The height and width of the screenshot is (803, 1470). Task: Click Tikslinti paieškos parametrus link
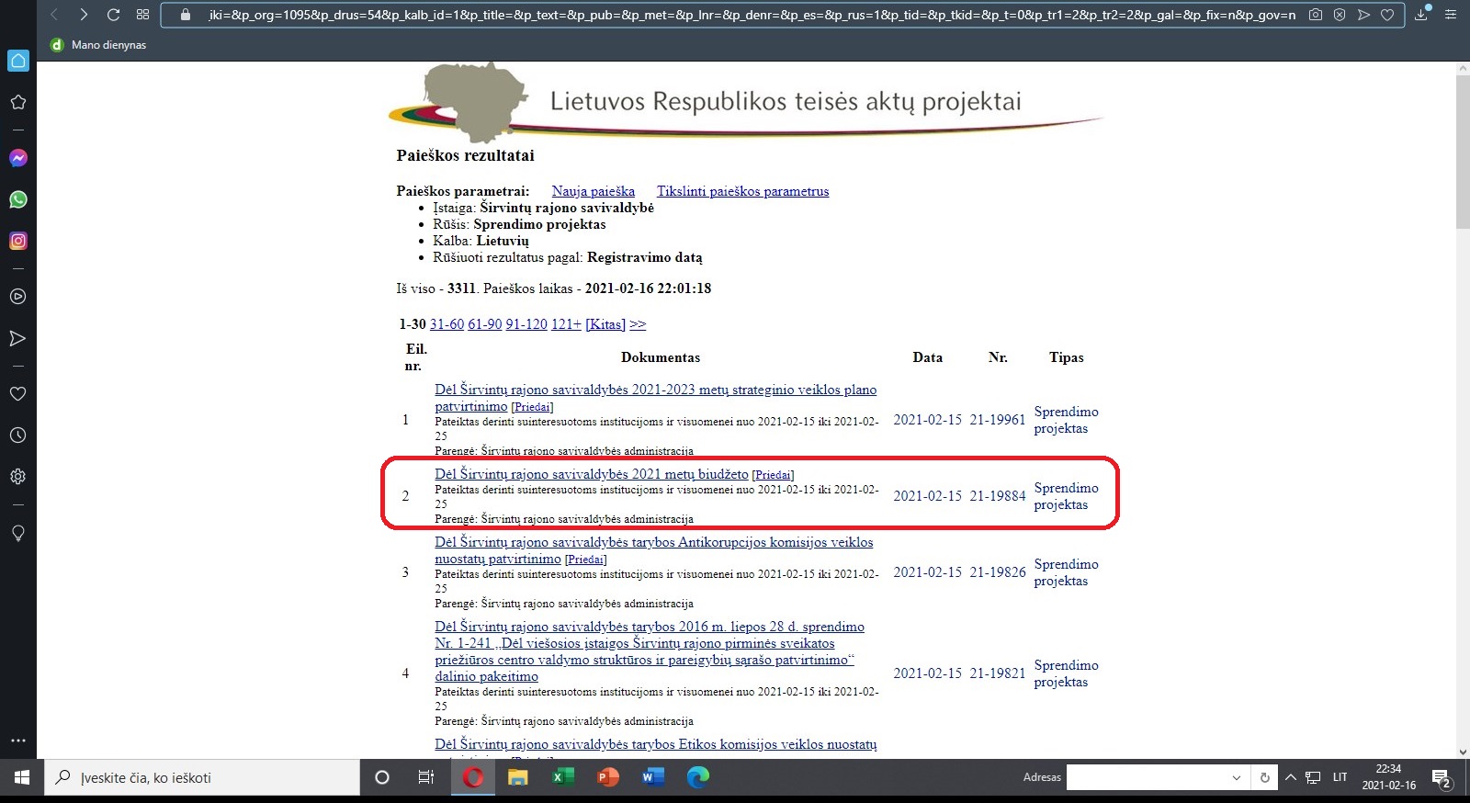[742, 191]
